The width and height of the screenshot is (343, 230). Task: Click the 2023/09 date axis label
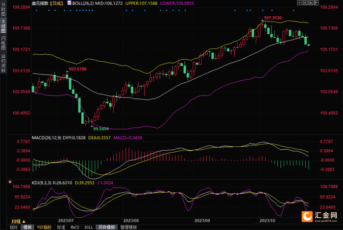click(x=202, y=221)
